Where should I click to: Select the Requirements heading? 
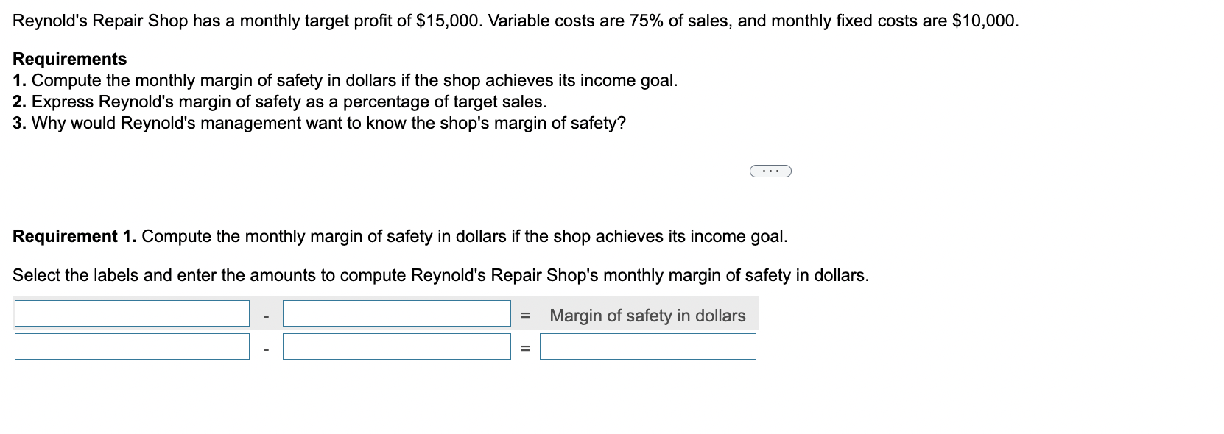pos(68,59)
